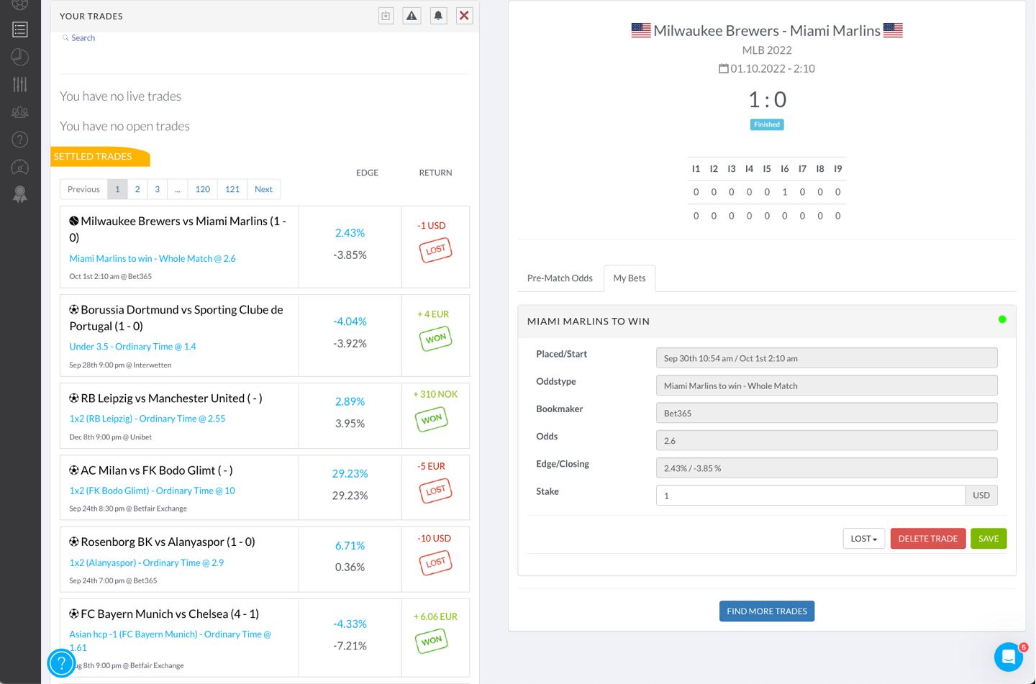Click Next in trades pagination
The width and height of the screenshot is (1036, 684).
click(x=263, y=189)
